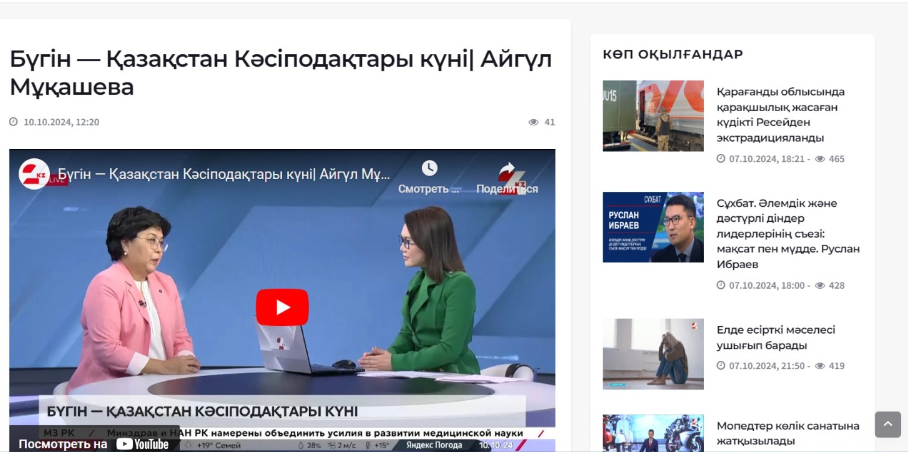This screenshot has height=452, width=908.
Task: Click the scroll-to-top arrow button
Action: pos(888,425)
